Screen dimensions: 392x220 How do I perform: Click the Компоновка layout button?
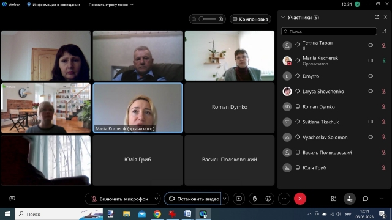251,19
